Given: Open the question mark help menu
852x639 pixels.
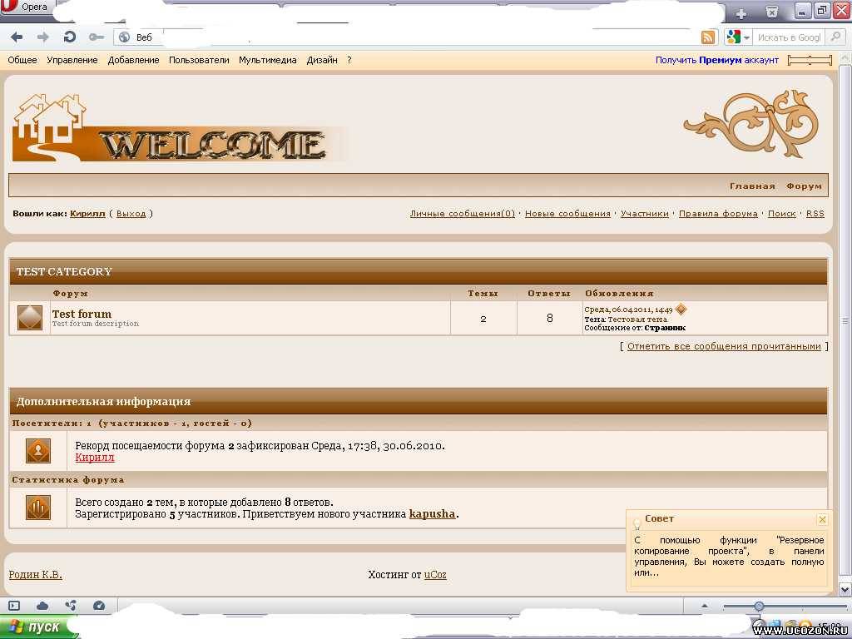Looking at the screenshot, I should [349, 60].
